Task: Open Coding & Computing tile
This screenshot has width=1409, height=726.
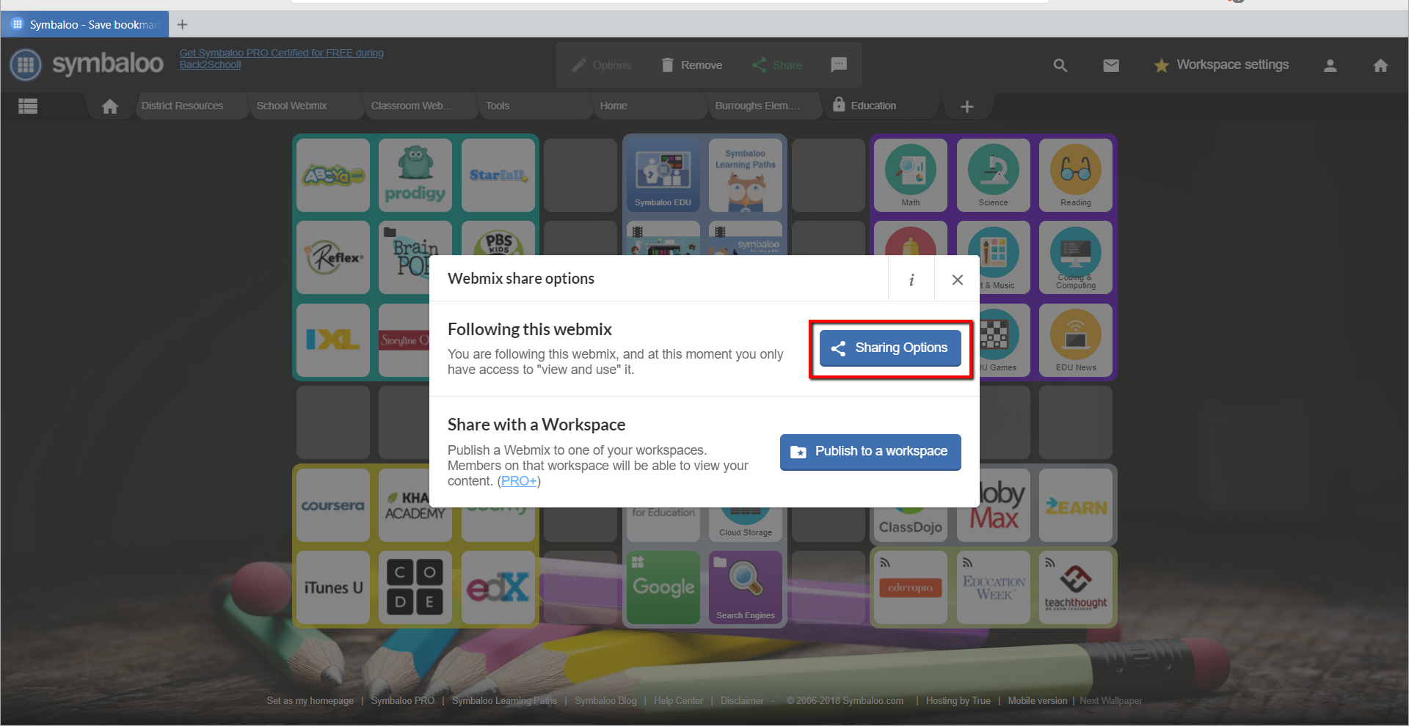Action: point(1076,257)
